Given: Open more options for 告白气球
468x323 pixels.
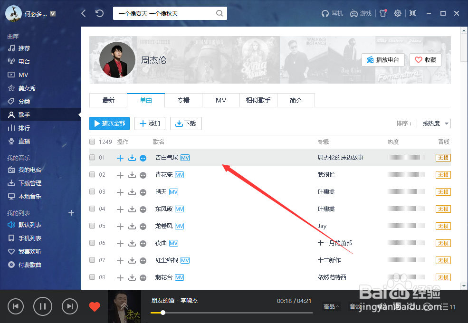Looking at the screenshot, I should [143, 158].
